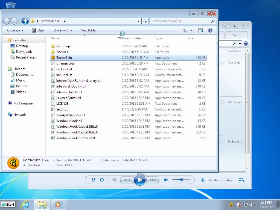The width and height of the screenshot is (280, 210).
Task: Change the view layout icon
Action: 185,30
